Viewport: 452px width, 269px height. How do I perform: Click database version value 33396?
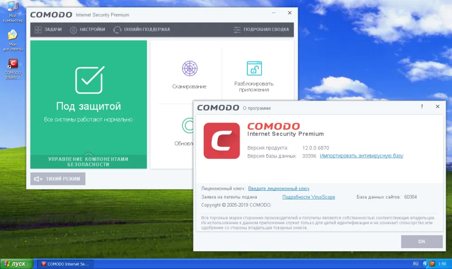(x=309, y=156)
